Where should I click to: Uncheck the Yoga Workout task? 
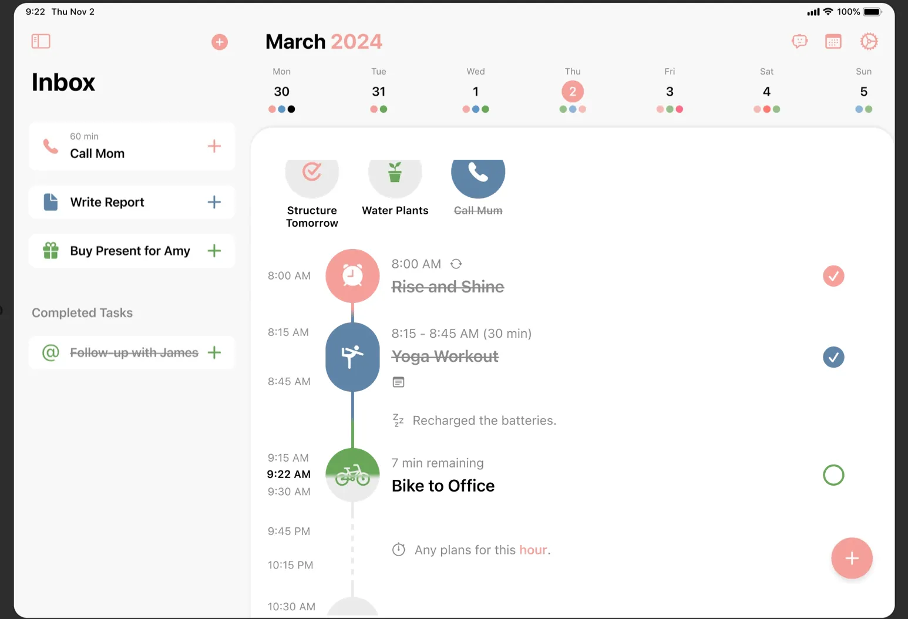click(833, 357)
